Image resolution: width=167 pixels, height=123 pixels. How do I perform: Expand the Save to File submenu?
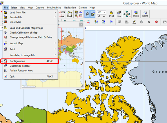tap(30, 17)
